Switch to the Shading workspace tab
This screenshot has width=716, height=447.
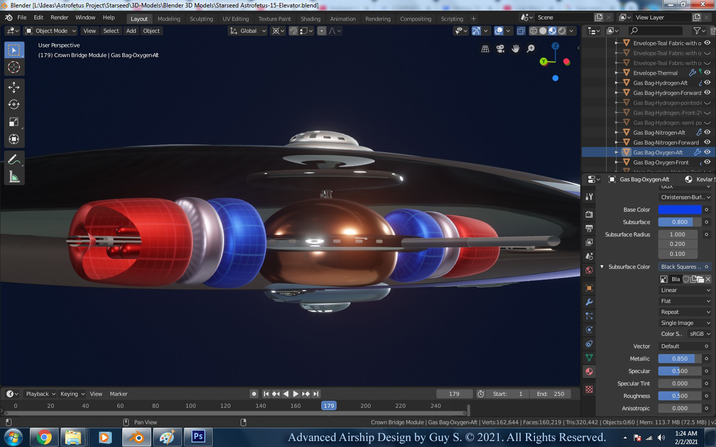[x=310, y=19]
